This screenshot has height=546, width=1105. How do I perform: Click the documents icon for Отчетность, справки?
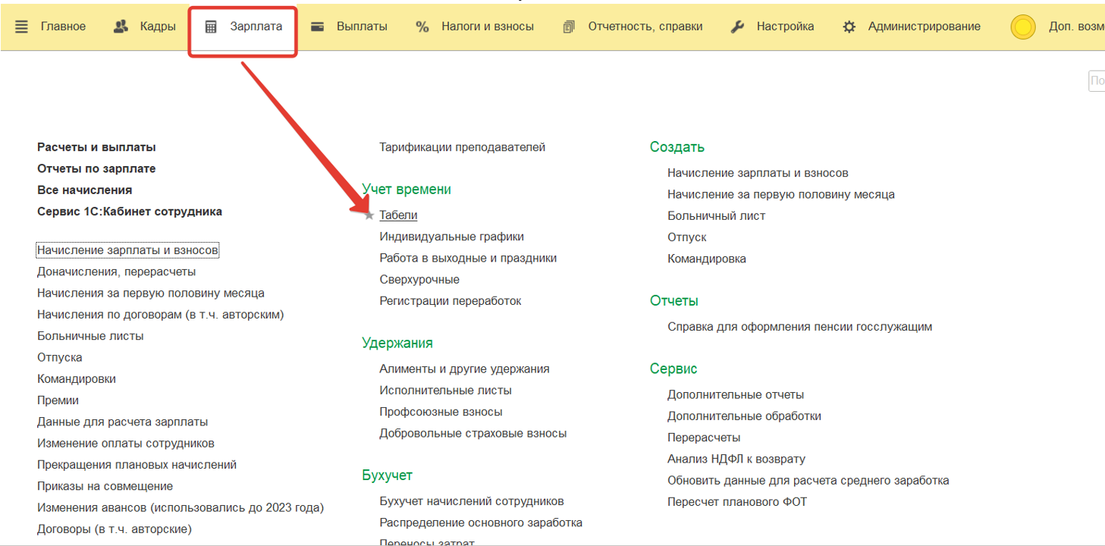pyautogui.click(x=569, y=27)
